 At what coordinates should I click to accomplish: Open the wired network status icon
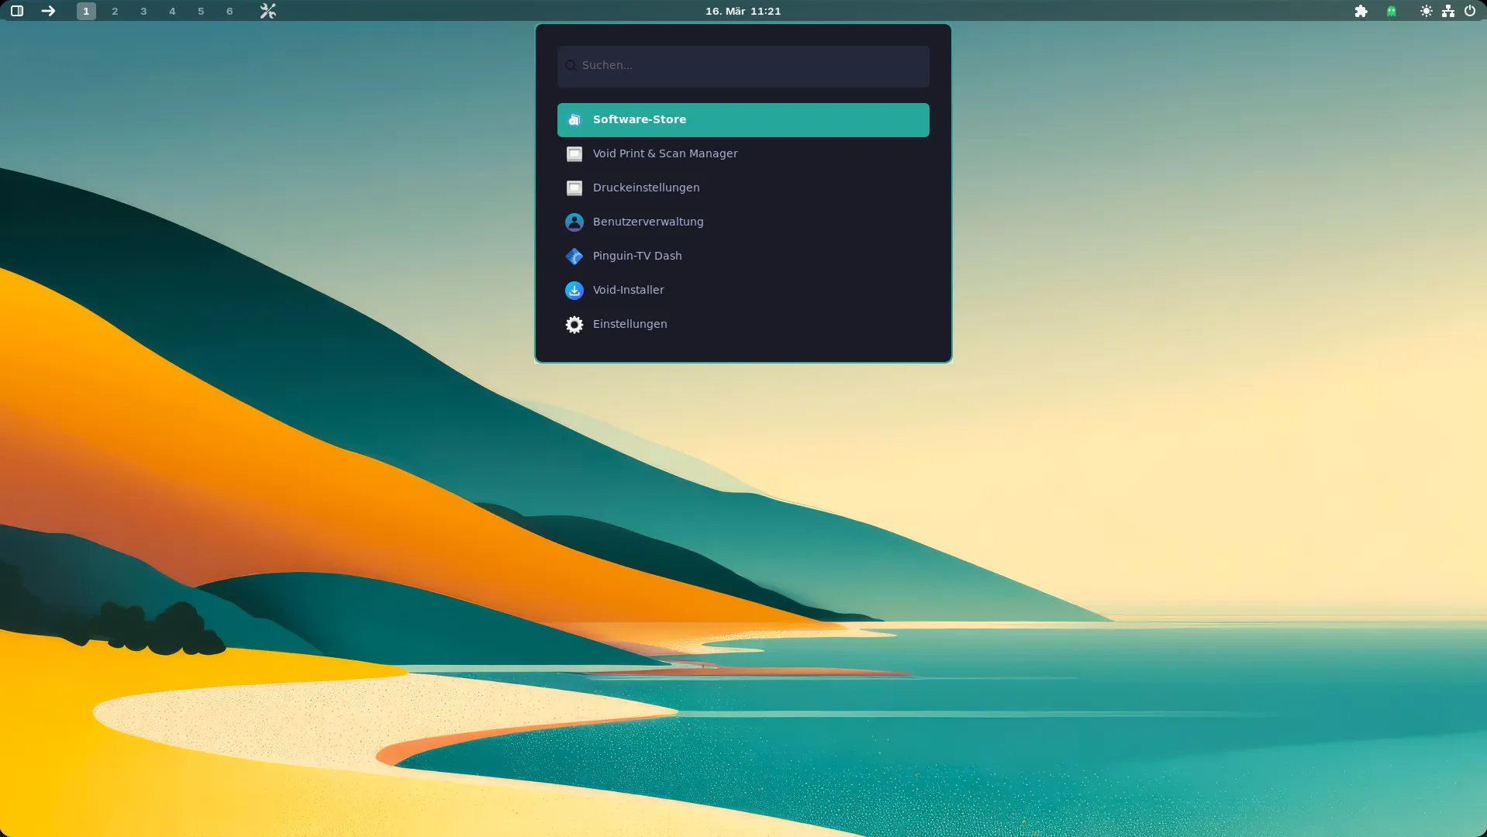click(1447, 11)
